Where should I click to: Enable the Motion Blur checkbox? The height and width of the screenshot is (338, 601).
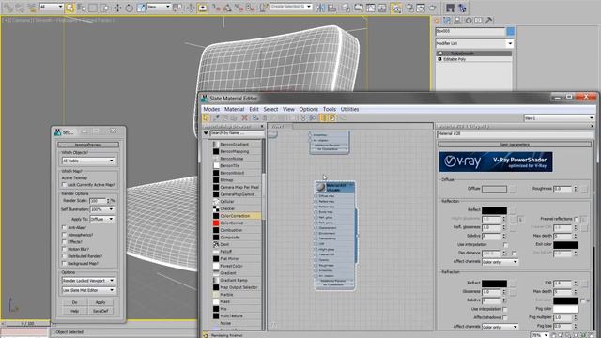coord(64,249)
